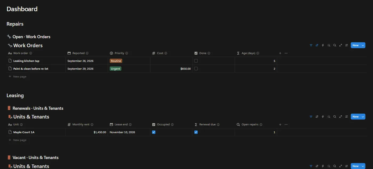Viewport: 373px width, 169px height.
Task: Click the info icon beside Lease end
Action: [130, 125]
